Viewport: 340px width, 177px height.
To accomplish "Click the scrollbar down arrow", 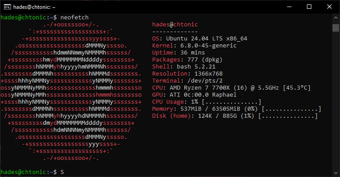I will pos(336,173).
